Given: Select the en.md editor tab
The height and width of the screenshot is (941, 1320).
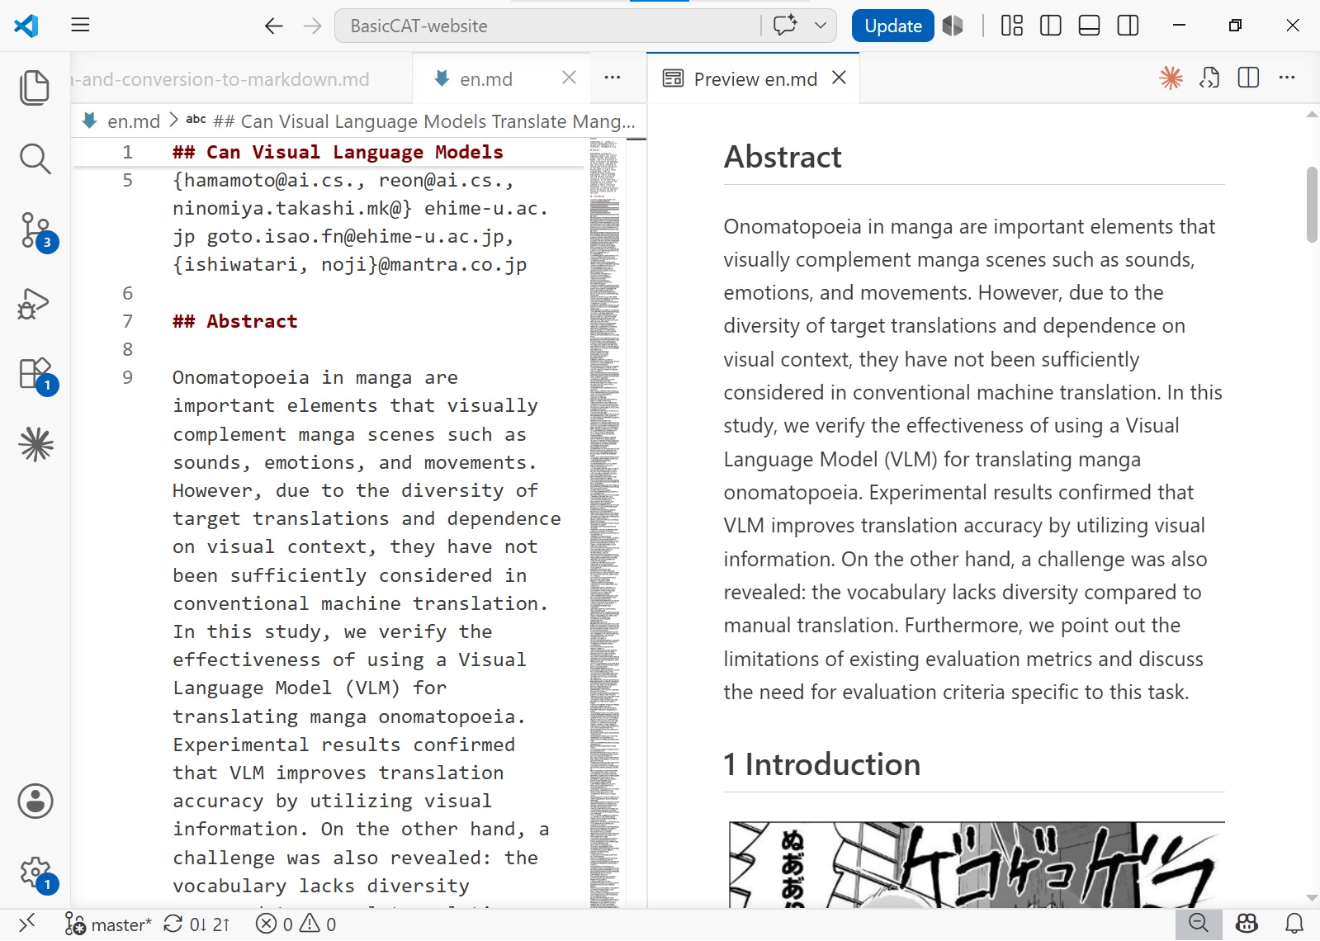Looking at the screenshot, I should coord(486,79).
